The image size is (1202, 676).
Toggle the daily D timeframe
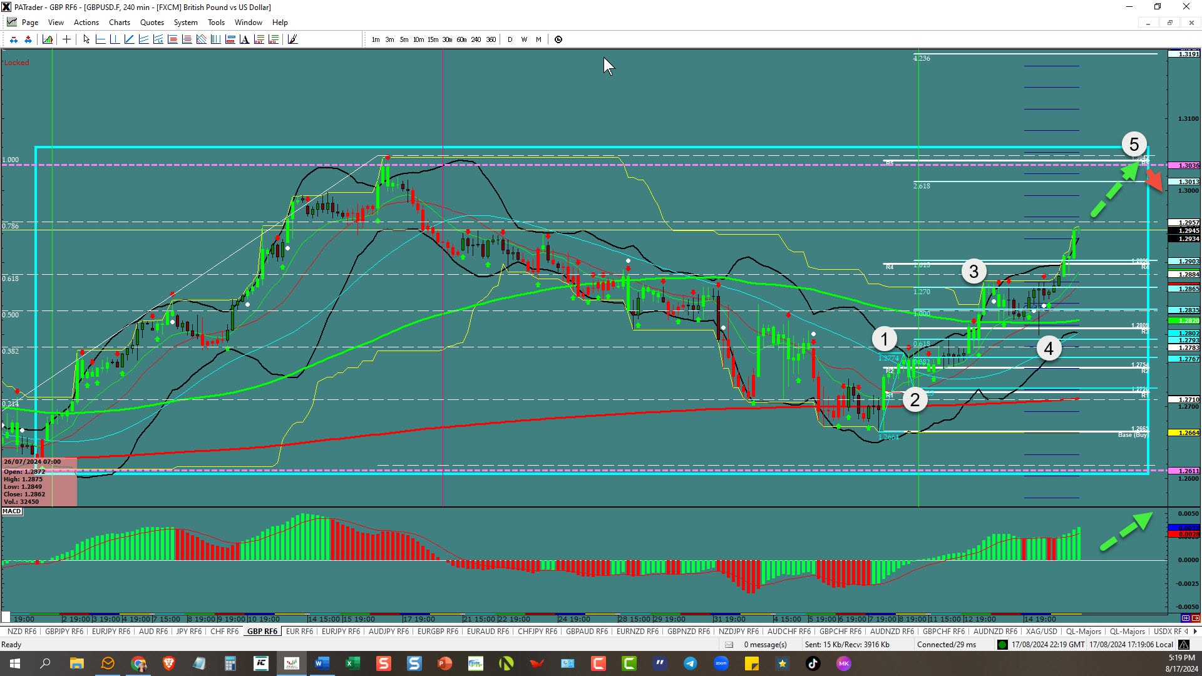point(510,39)
